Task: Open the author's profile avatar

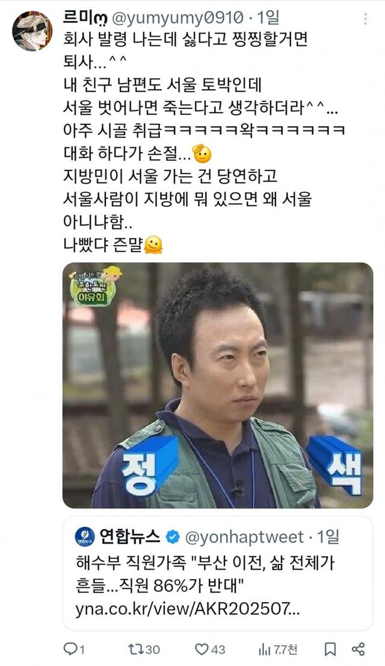Action: [32, 31]
